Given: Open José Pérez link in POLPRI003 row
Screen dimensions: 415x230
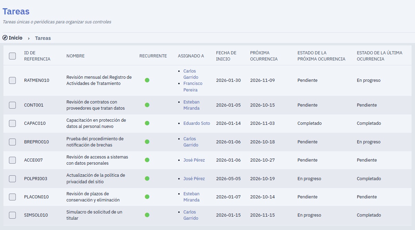Looking at the screenshot, I should point(194,178).
